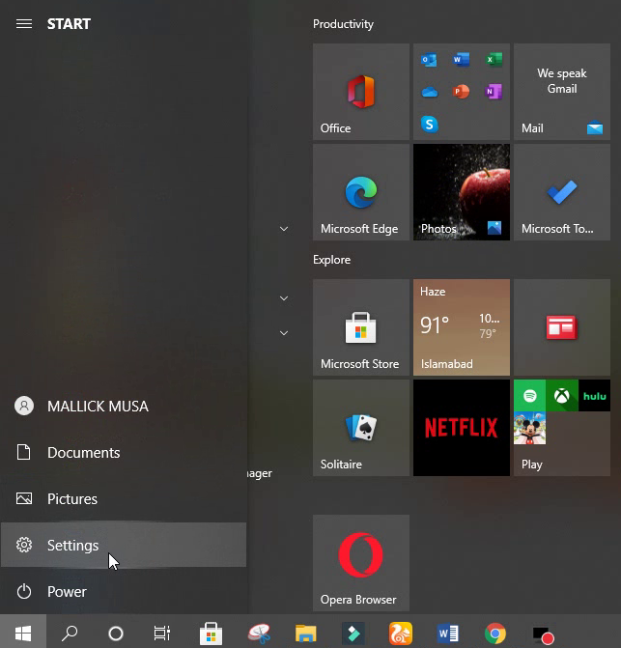The height and width of the screenshot is (648, 621).
Task: Open Filmora from the taskbar
Action: [x=353, y=634]
